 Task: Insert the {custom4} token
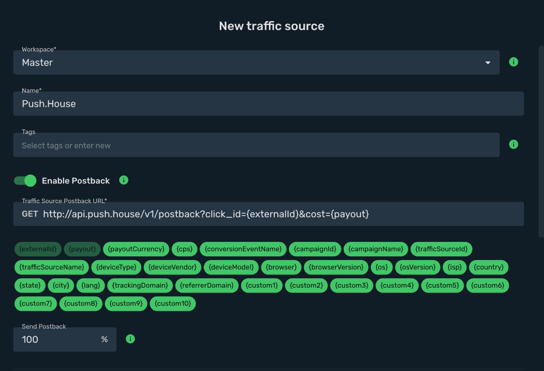(397, 285)
